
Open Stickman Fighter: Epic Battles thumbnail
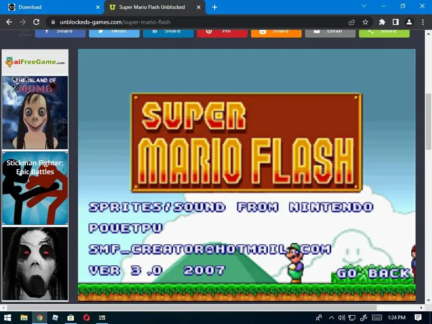(x=35, y=188)
